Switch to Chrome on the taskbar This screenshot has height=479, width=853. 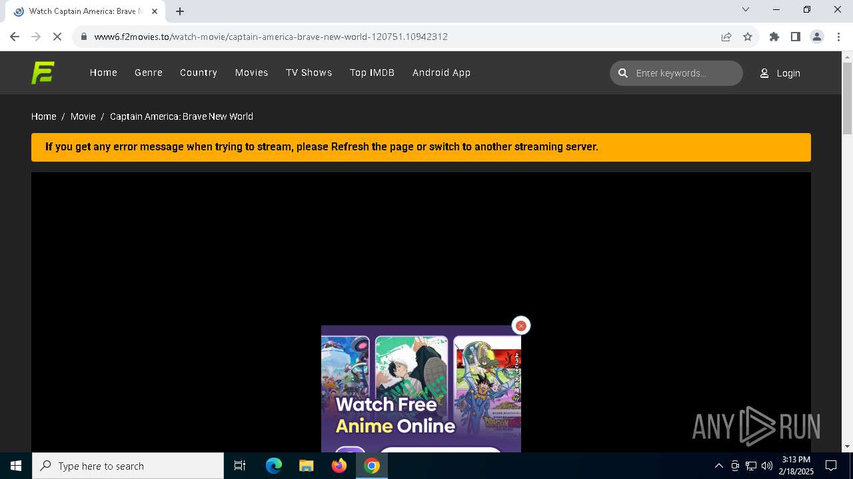point(372,466)
